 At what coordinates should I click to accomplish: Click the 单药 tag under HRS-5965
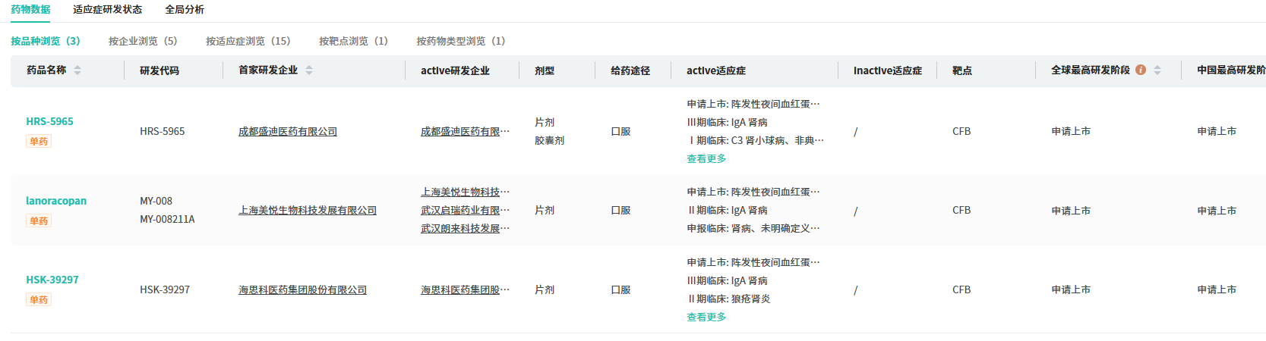click(39, 142)
